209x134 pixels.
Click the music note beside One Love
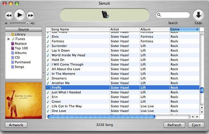[x=48, y=111]
